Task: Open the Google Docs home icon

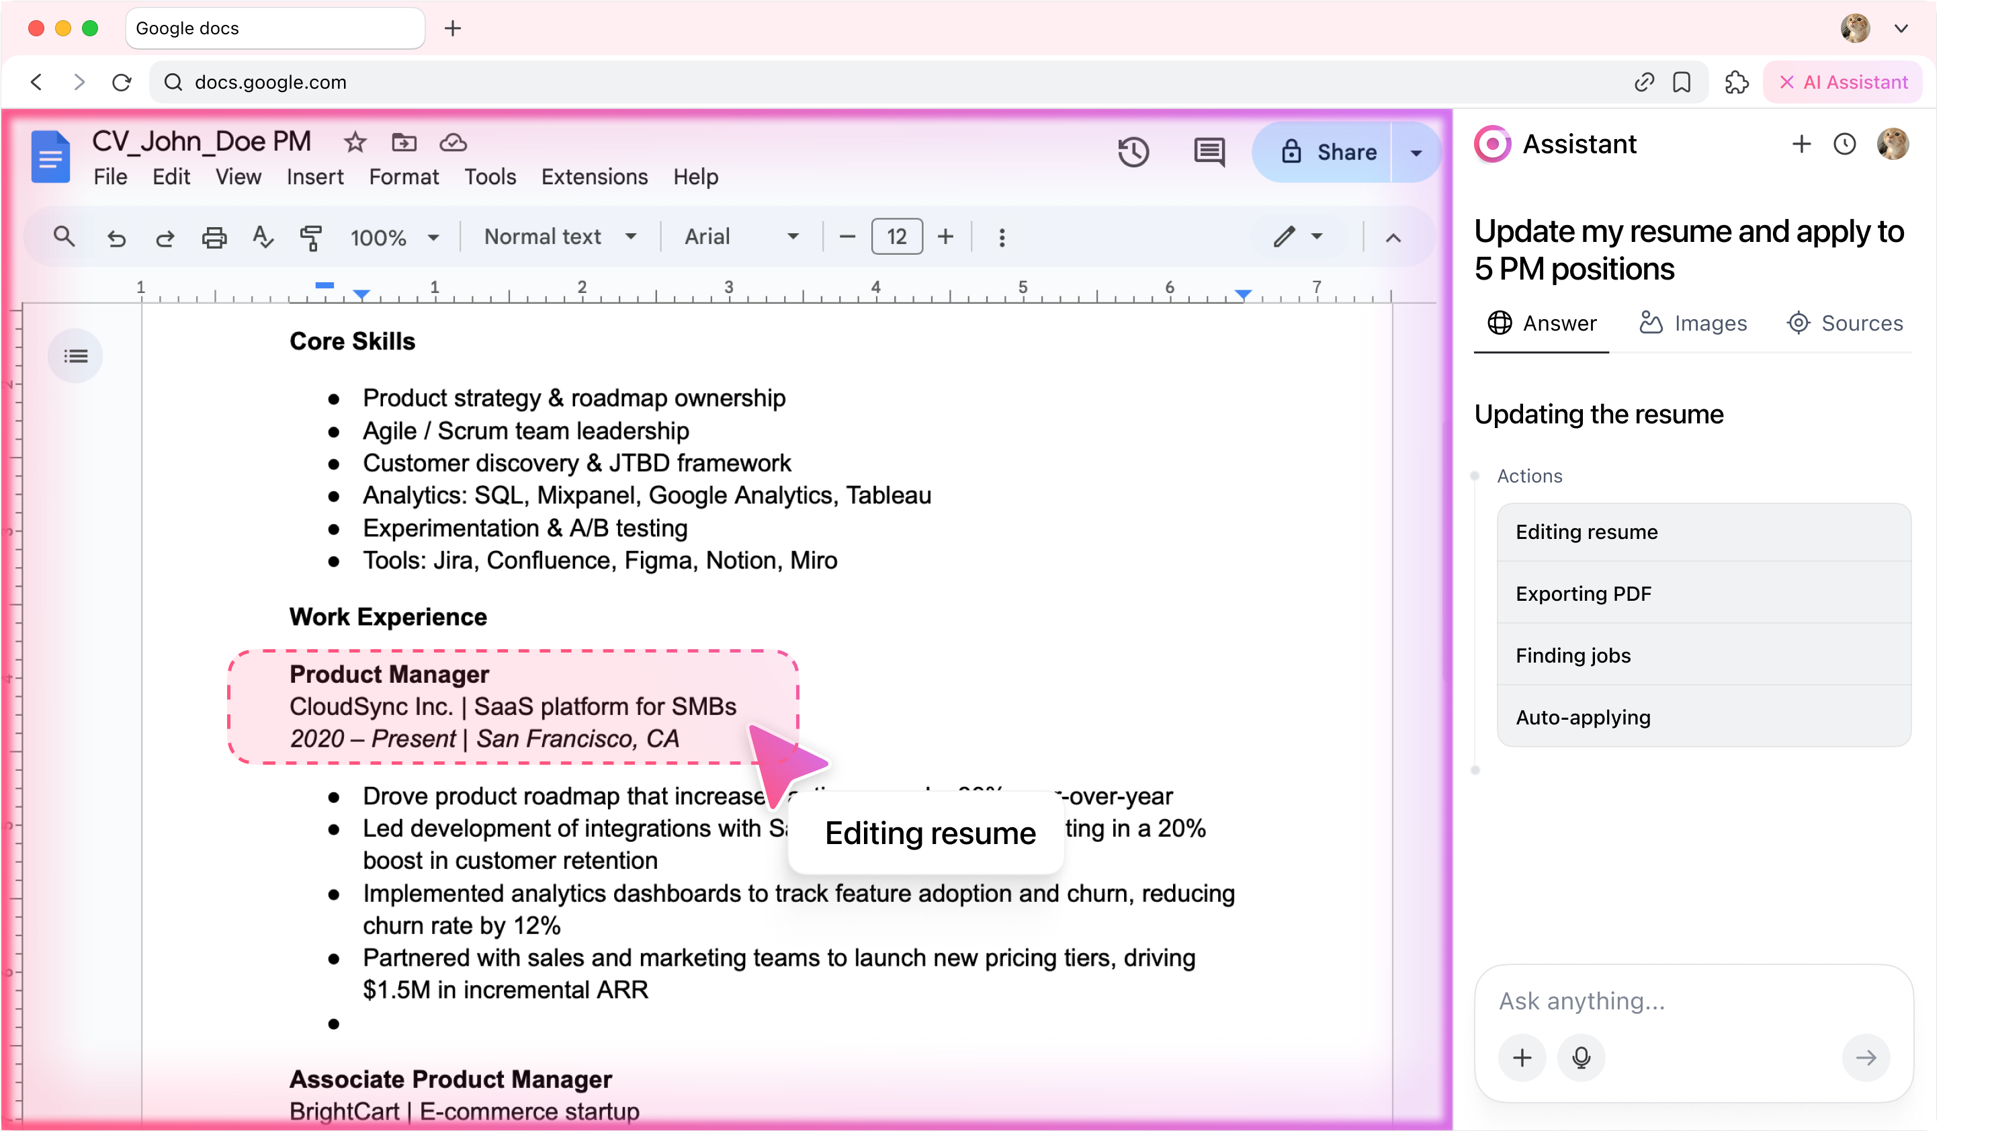Action: pos(50,157)
